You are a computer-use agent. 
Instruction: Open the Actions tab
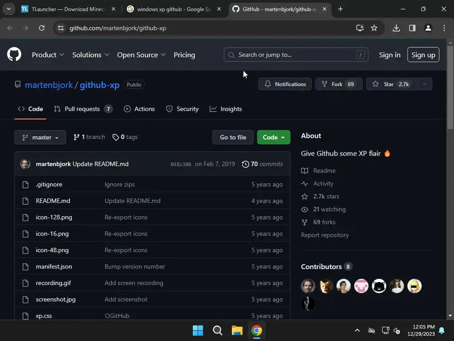pyautogui.click(x=139, y=109)
